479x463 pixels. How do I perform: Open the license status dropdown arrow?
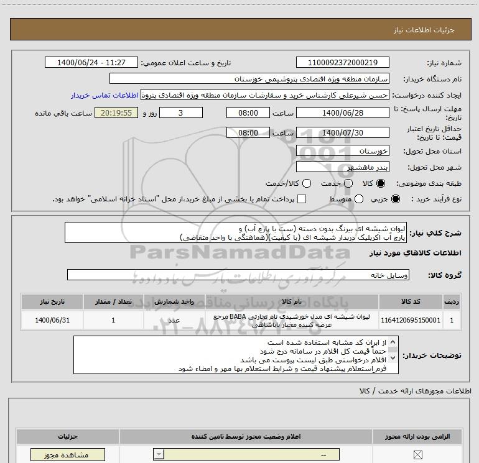click(159, 454)
